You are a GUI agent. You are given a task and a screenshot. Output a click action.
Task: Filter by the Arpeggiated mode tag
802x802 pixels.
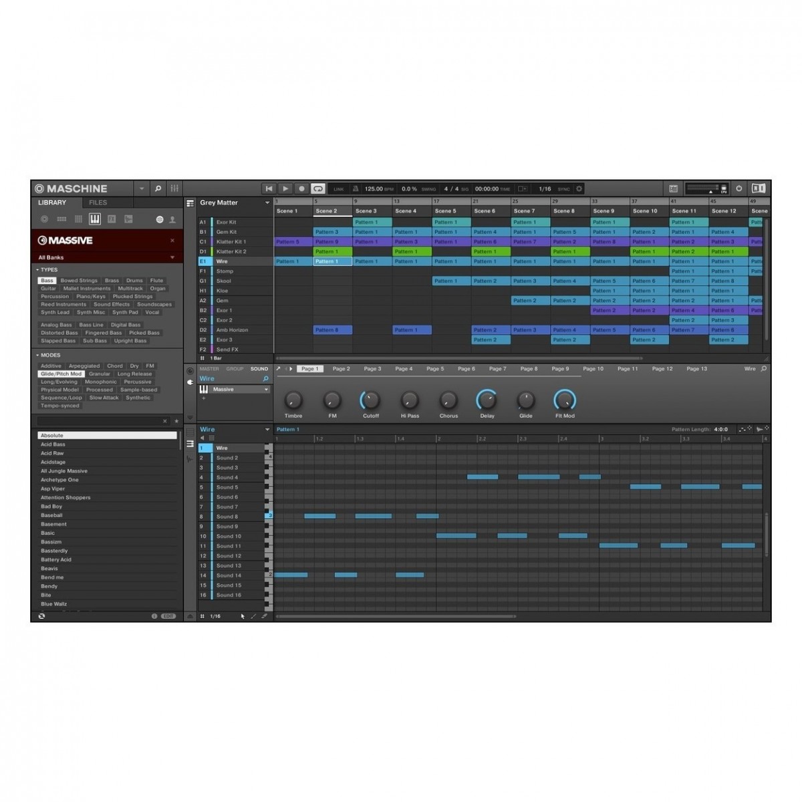coord(84,366)
